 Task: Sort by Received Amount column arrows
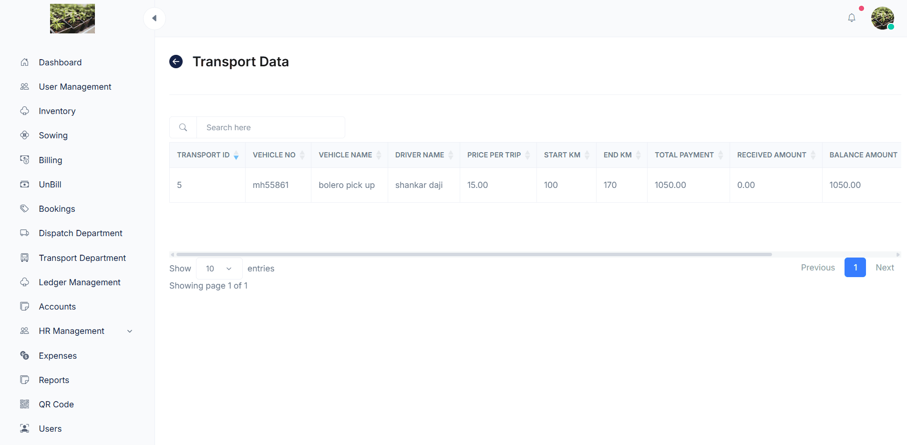(813, 155)
